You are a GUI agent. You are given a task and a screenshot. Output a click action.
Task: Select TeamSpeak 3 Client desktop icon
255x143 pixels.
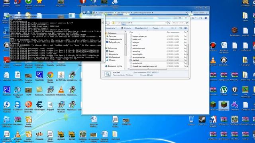tap(18, 92)
